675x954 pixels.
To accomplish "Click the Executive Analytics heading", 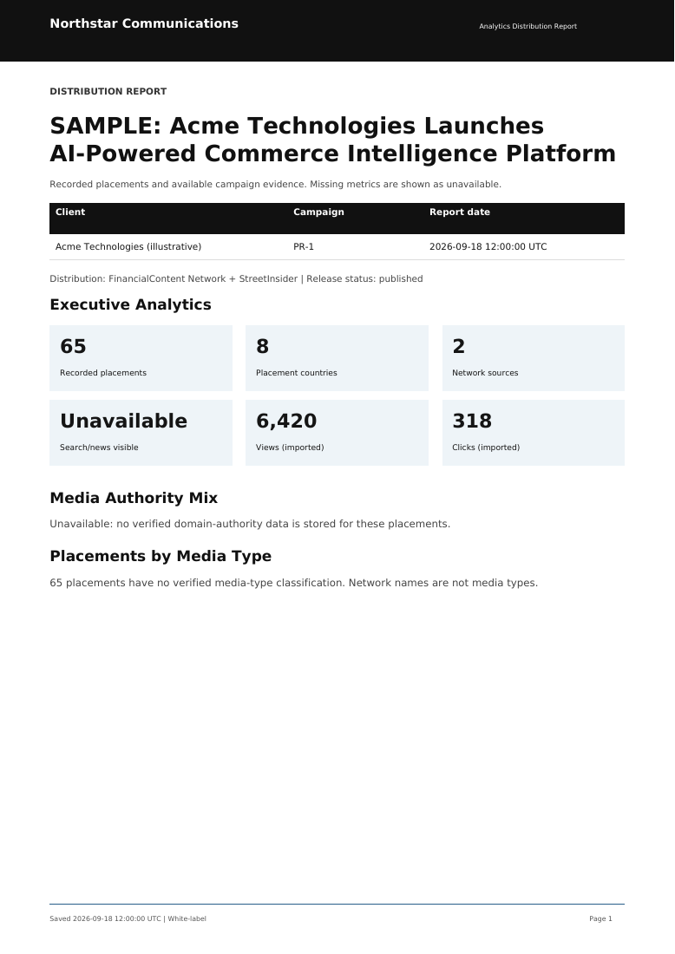I will tap(130, 304).
